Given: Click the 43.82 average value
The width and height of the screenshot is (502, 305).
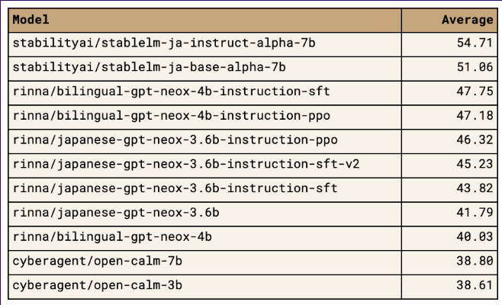Looking at the screenshot, I should point(475,188).
